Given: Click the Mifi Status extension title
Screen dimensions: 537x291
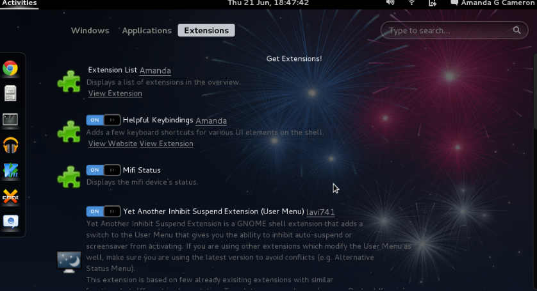Looking at the screenshot, I should [x=142, y=170].
